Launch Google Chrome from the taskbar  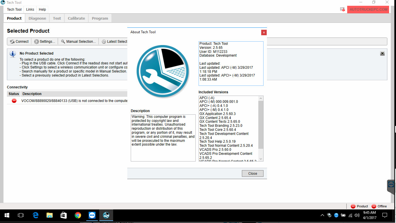pos(78,215)
